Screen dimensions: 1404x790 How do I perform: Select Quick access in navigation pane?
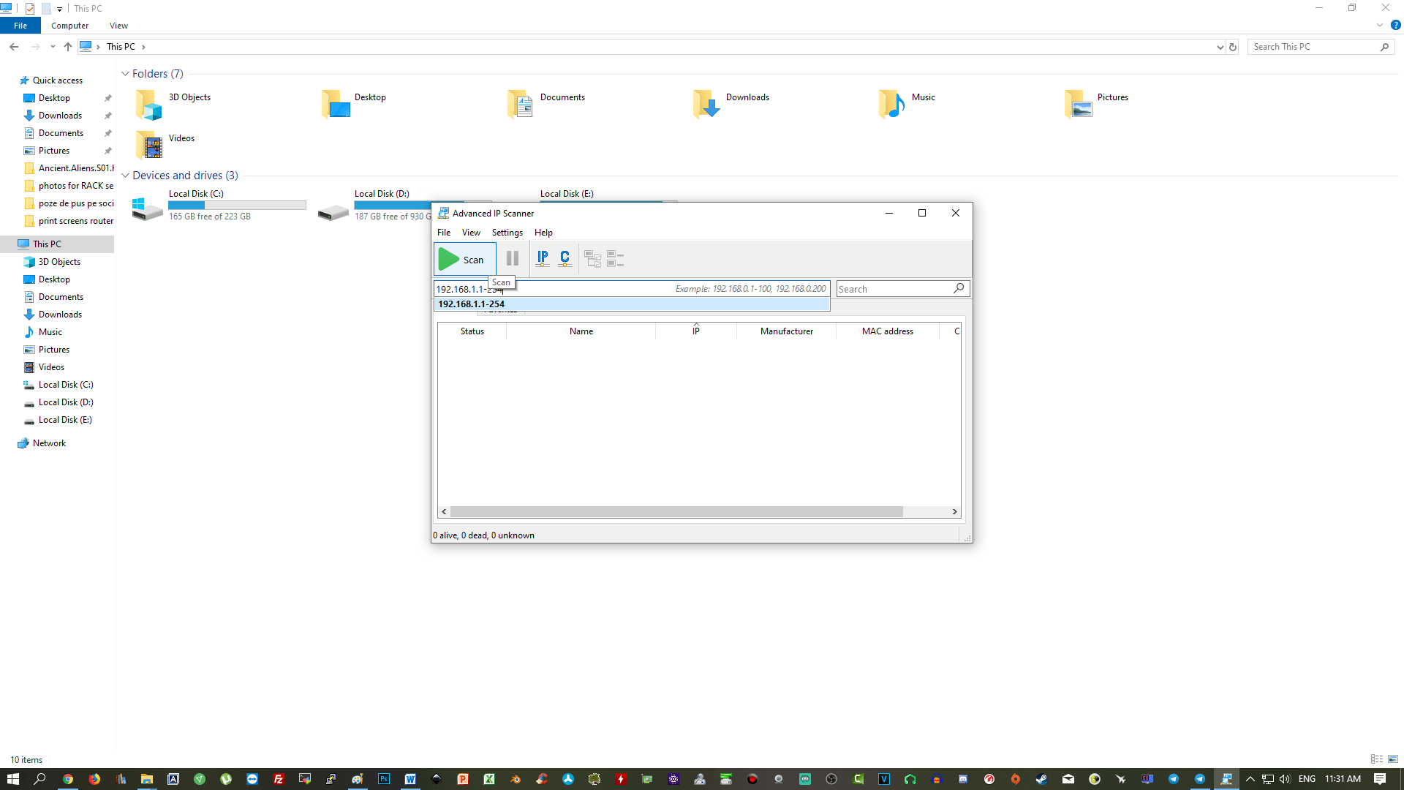[57, 80]
